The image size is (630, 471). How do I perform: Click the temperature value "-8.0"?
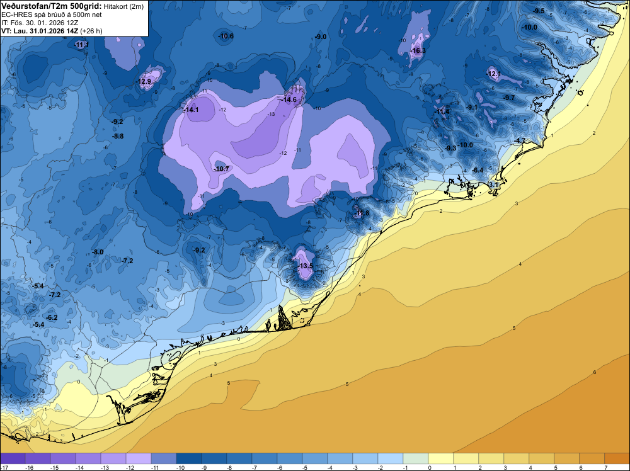(98, 252)
